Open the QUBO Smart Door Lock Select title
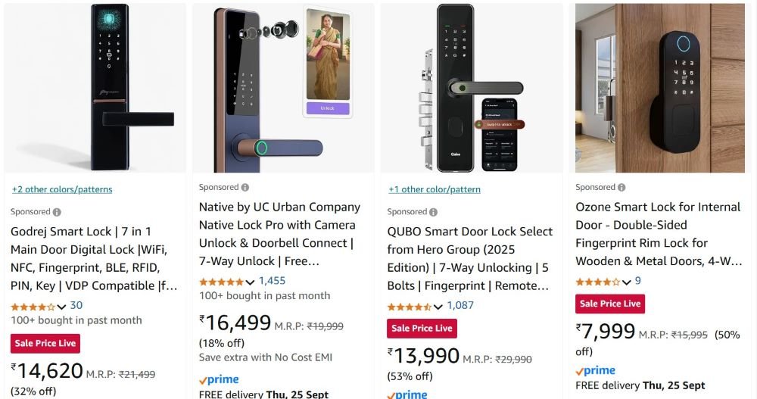The image size is (757, 399). coord(469,258)
